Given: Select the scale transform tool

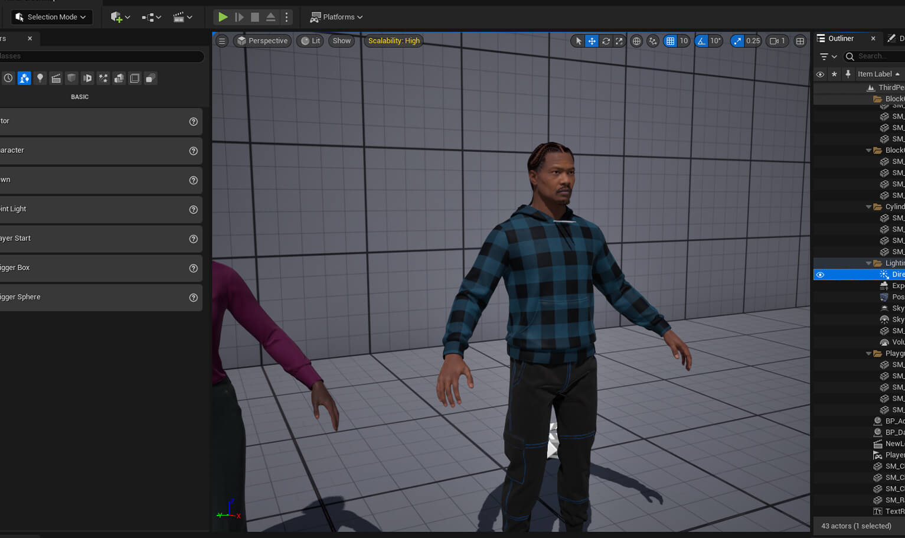Looking at the screenshot, I should click(619, 41).
